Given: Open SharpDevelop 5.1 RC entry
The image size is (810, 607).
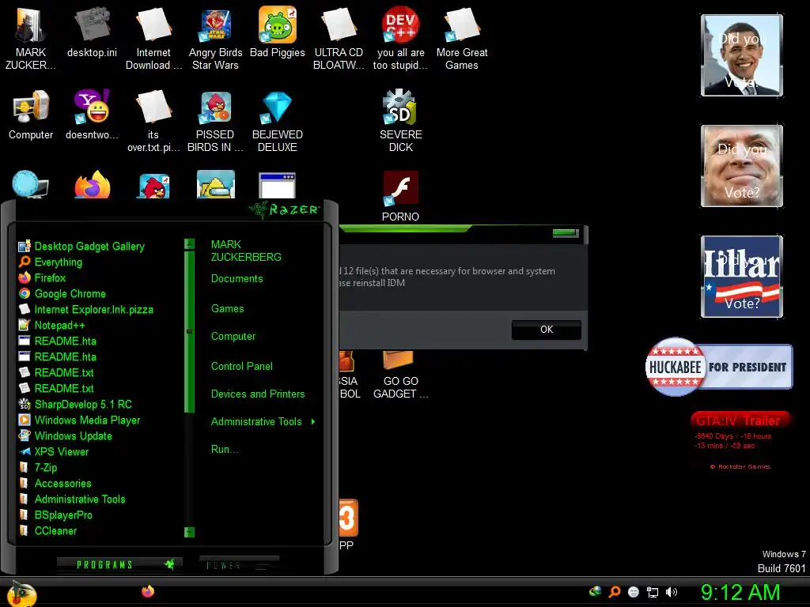Looking at the screenshot, I should click(75, 404).
